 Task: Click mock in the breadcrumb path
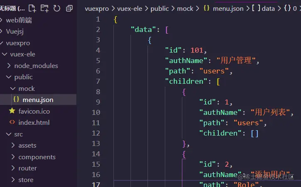click(x=185, y=9)
